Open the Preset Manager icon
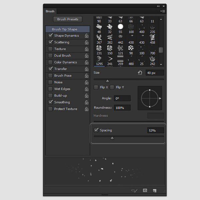This screenshot has width=200, height=200. (145, 190)
